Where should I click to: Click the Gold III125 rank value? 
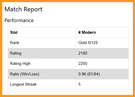[x=88, y=43]
